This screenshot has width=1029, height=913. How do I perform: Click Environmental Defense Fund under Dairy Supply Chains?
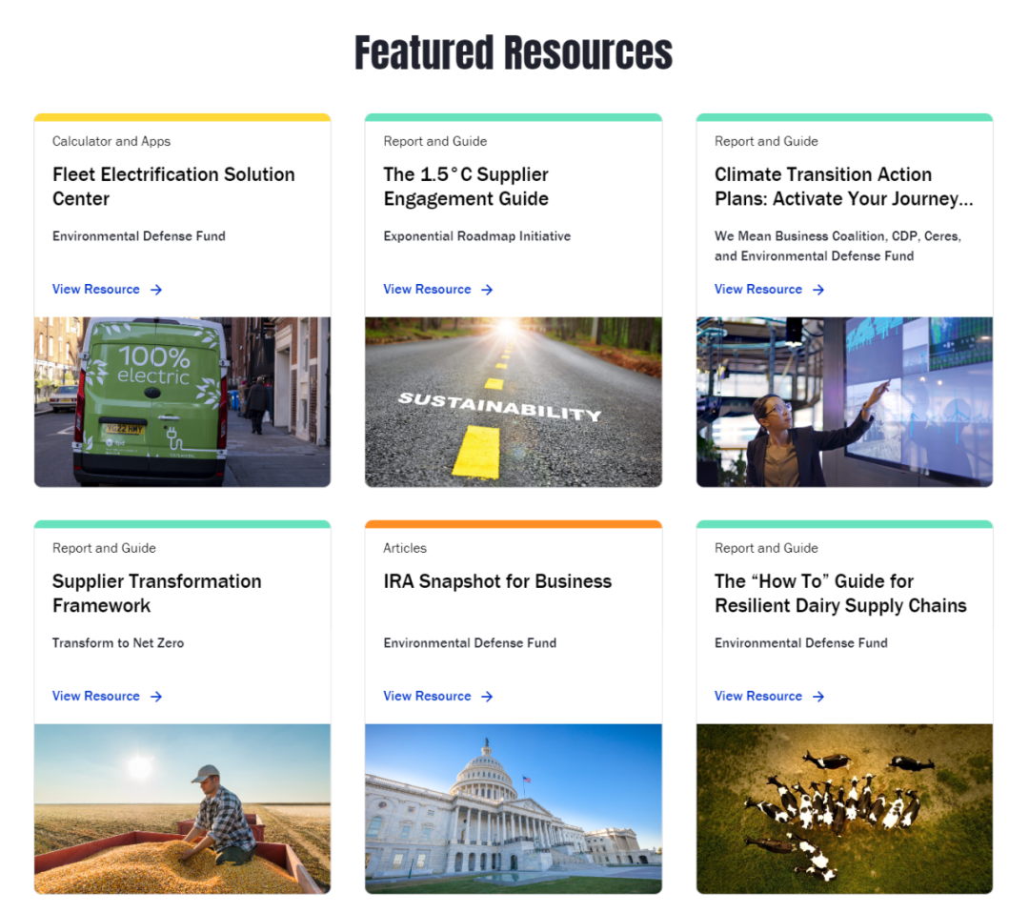tap(801, 643)
